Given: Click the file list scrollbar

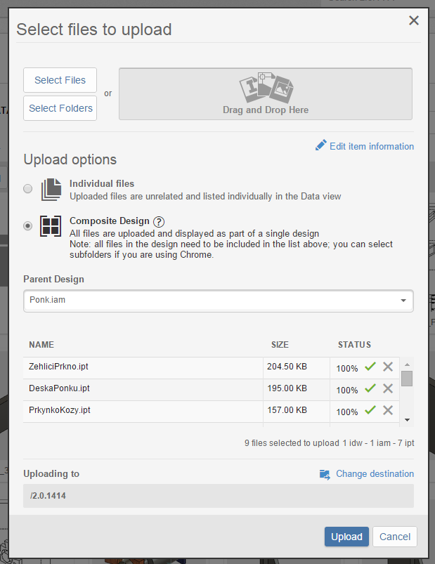Looking at the screenshot, I should click(407, 379).
